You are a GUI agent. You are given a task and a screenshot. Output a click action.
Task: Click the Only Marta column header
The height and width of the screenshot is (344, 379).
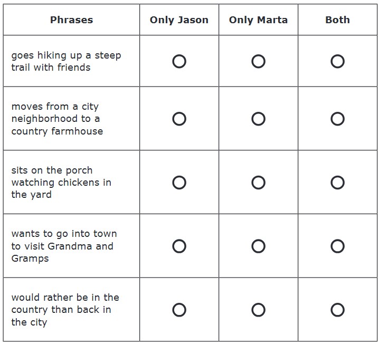258,20
